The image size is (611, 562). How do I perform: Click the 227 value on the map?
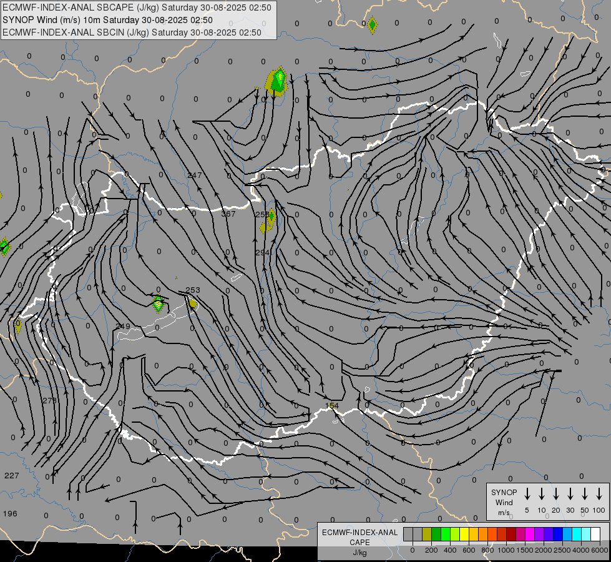pos(12,475)
